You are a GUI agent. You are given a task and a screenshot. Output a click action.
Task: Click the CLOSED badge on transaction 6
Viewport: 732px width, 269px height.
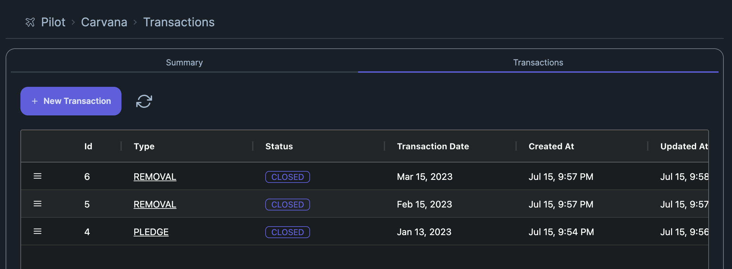click(x=287, y=177)
